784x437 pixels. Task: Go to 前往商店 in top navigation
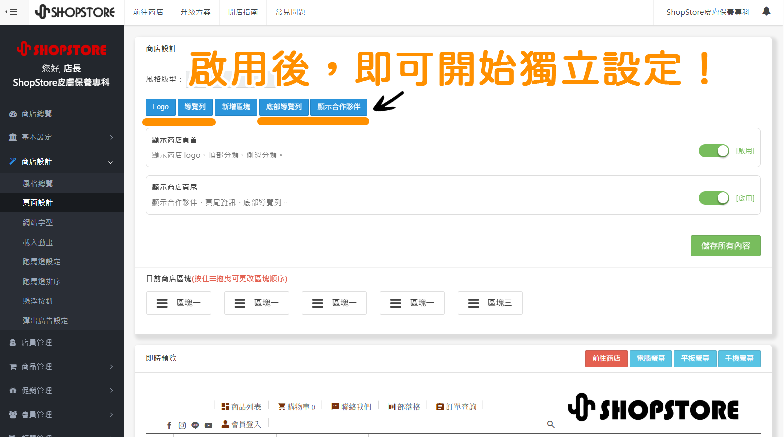[148, 12]
